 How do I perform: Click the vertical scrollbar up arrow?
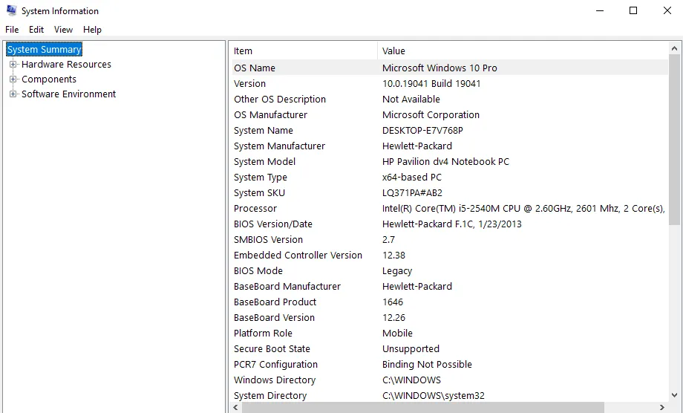(x=674, y=48)
